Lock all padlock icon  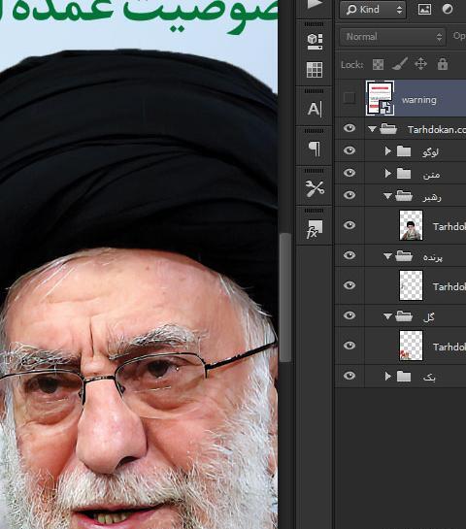point(443,63)
